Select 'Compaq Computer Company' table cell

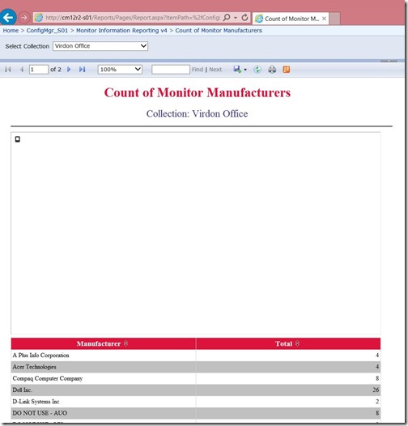tap(104, 378)
